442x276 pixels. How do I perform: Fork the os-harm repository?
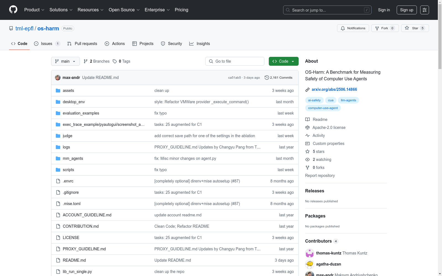point(385,28)
